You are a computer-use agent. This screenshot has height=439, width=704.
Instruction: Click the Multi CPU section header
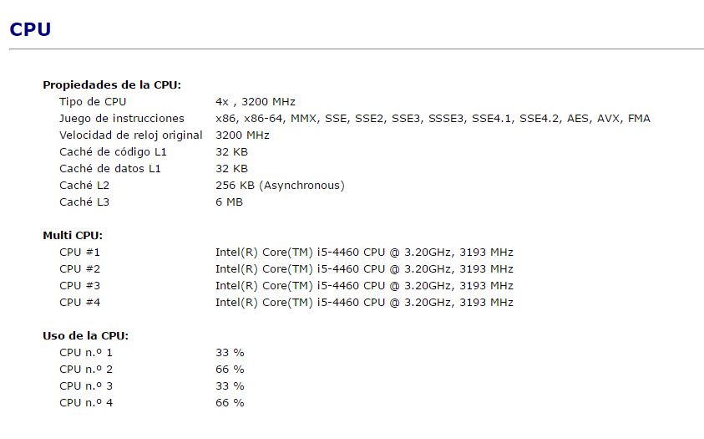(x=73, y=236)
